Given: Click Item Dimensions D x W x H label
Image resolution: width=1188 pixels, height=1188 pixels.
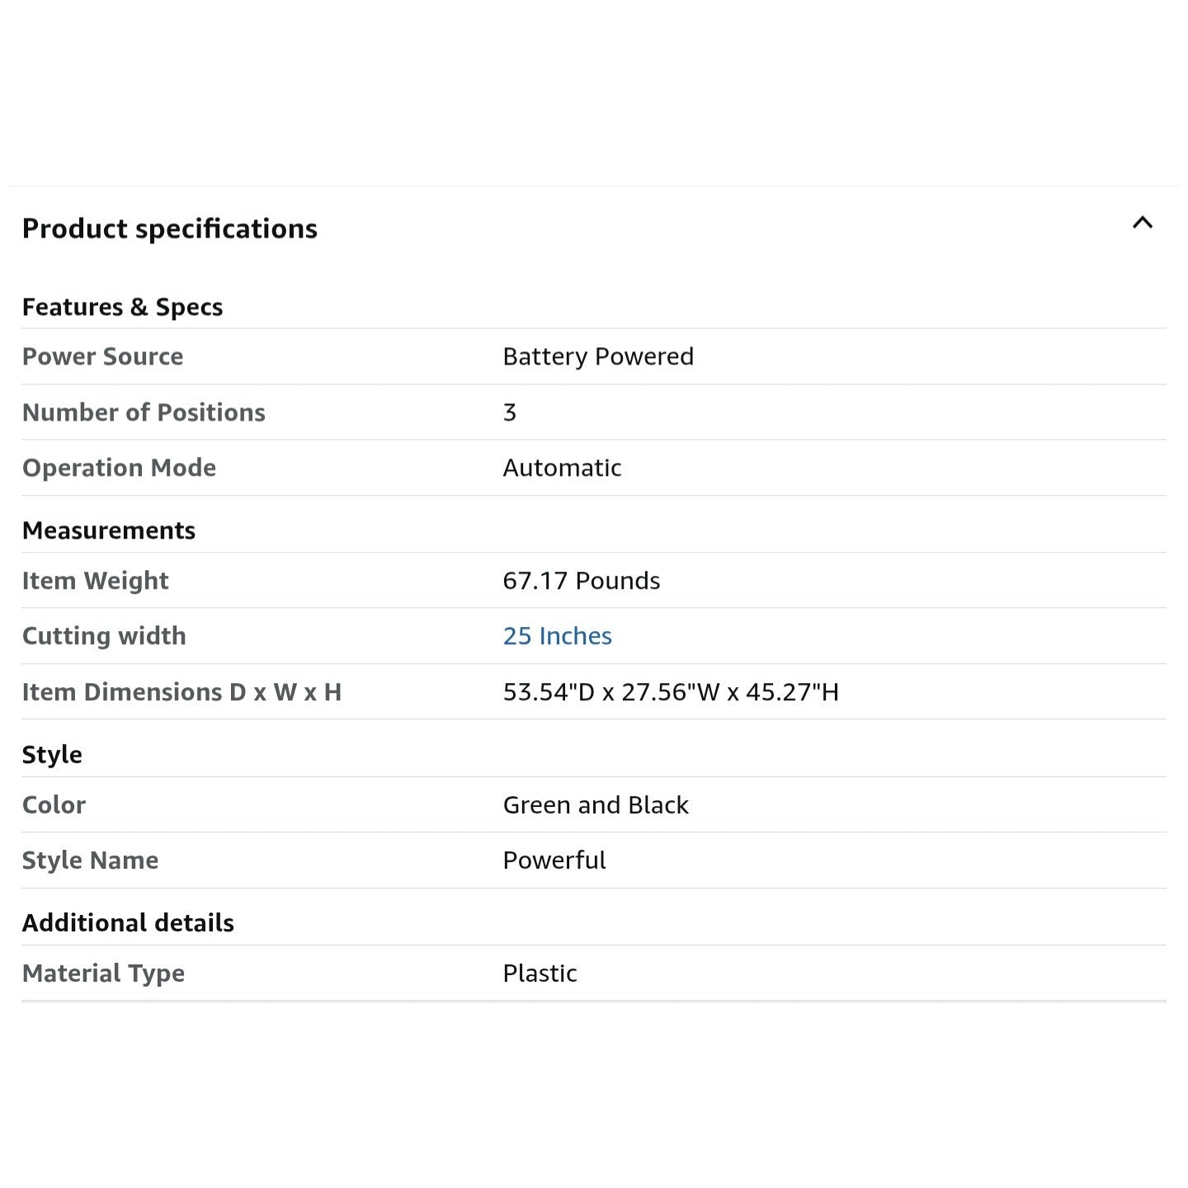Looking at the screenshot, I should click(x=181, y=692).
